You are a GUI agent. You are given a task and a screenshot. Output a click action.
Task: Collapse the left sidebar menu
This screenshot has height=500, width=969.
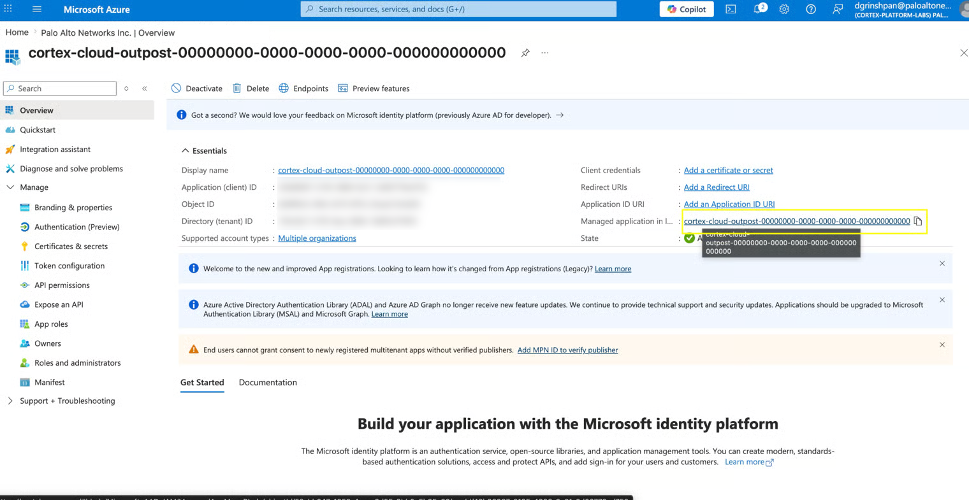(x=145, y=89)
